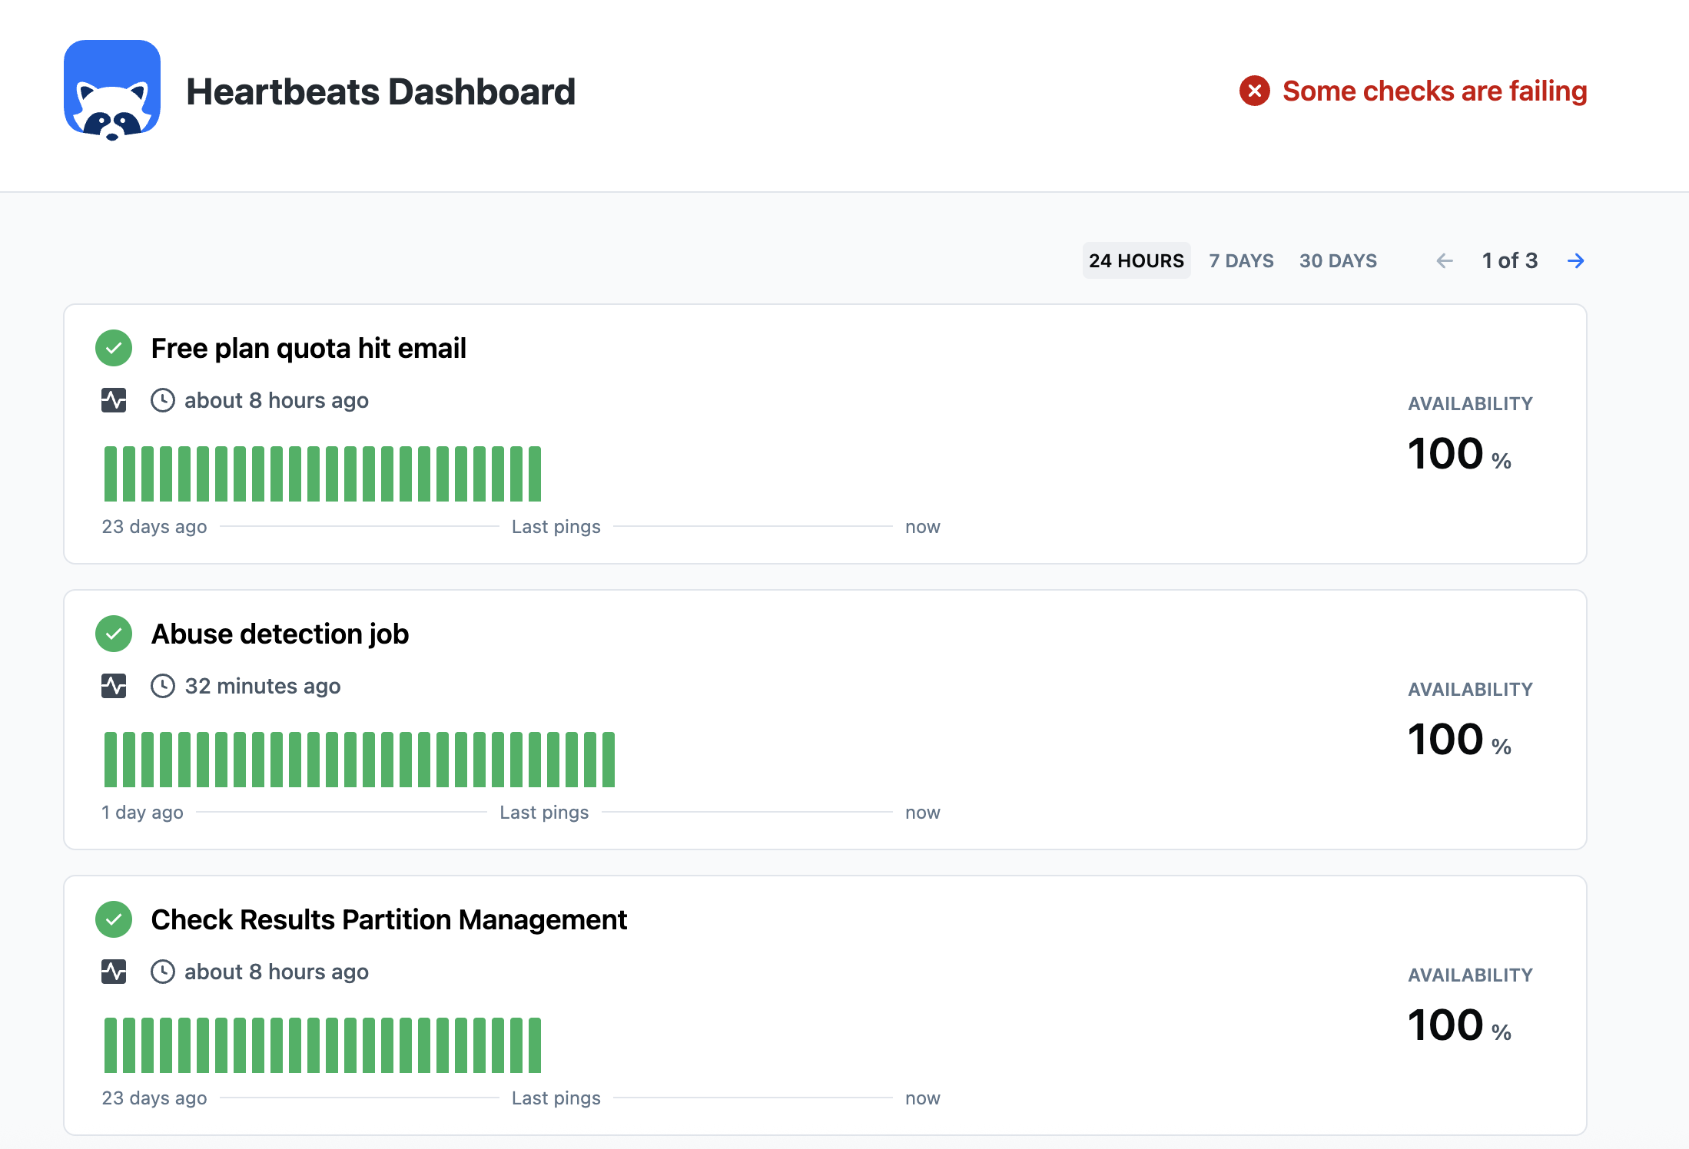Screen dimensions: 1689x1149
Task: Click green checkmark beside Check Results Partition Management
Action: pyautogui.click(x=114, y=919)
